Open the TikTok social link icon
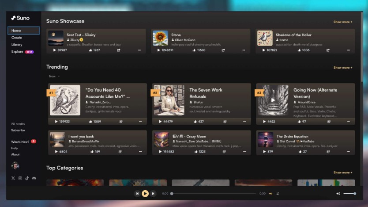Viewport: 368px width, 207px height. tap(27, 178)
